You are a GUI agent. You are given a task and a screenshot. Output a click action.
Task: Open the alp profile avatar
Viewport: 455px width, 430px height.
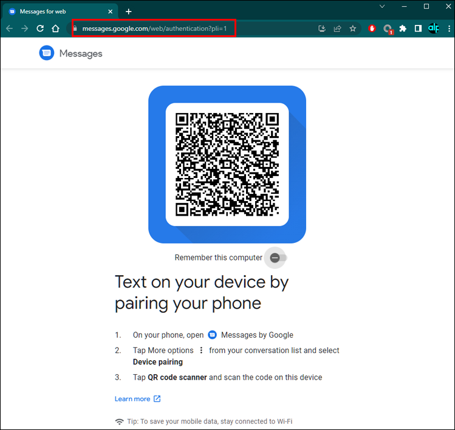pyautogui.click(x=434, y=29)
